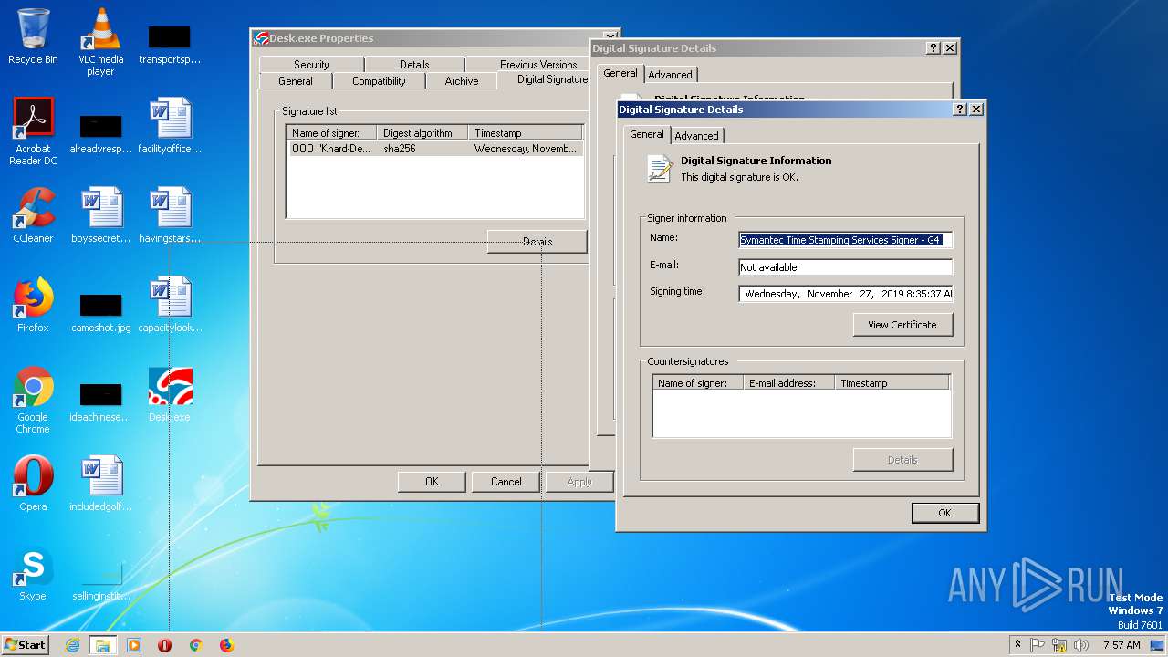The width and height of the screenshot is (1168, 657).
Task: Open Action Center flag tray icon
Action: click(x=1038, y=645)
